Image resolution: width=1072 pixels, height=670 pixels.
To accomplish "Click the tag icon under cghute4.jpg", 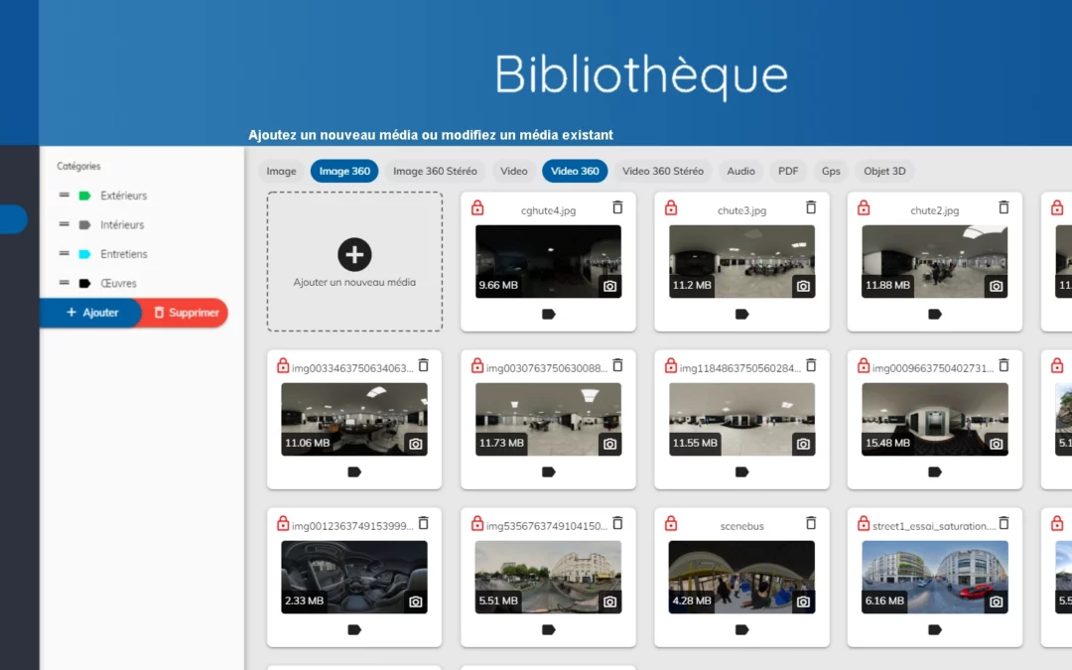I will click(x=548, y=315).
